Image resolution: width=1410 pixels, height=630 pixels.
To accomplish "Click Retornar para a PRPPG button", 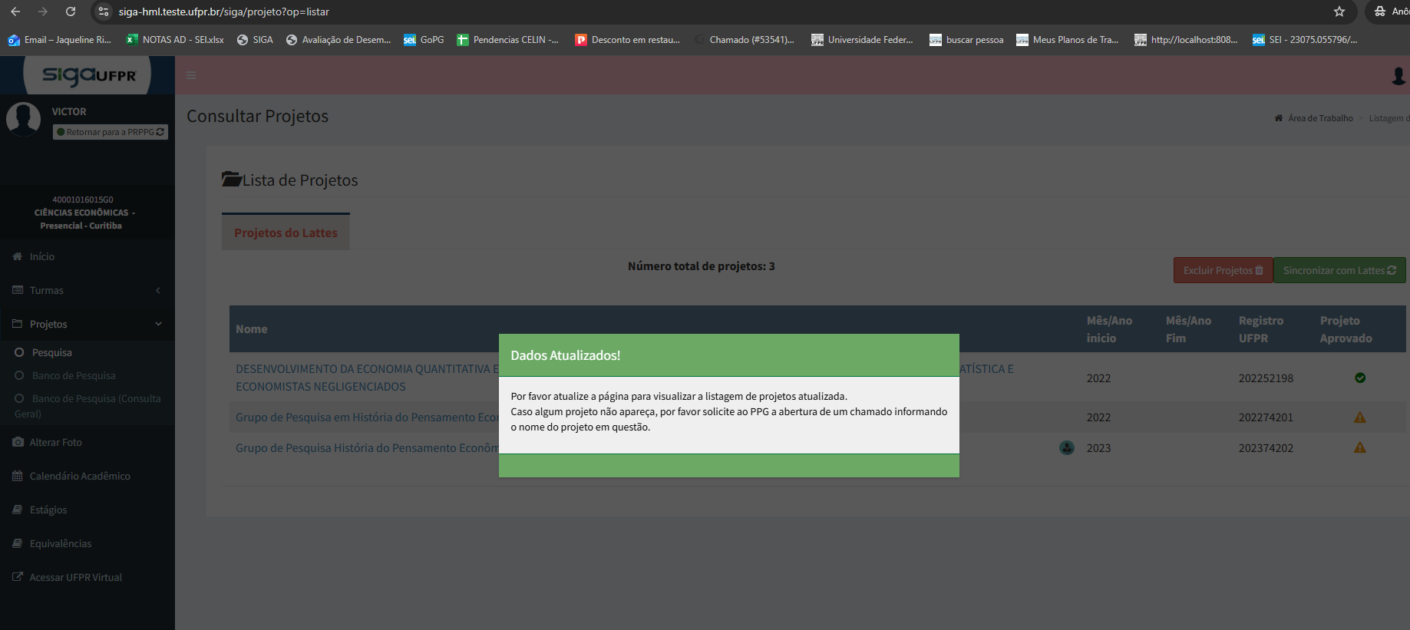I will click(x=111, y=132).
